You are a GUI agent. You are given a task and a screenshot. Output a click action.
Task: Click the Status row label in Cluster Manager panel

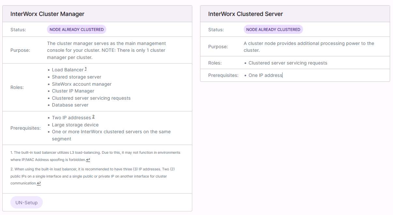pyautogui.click(x=17, y=29)
